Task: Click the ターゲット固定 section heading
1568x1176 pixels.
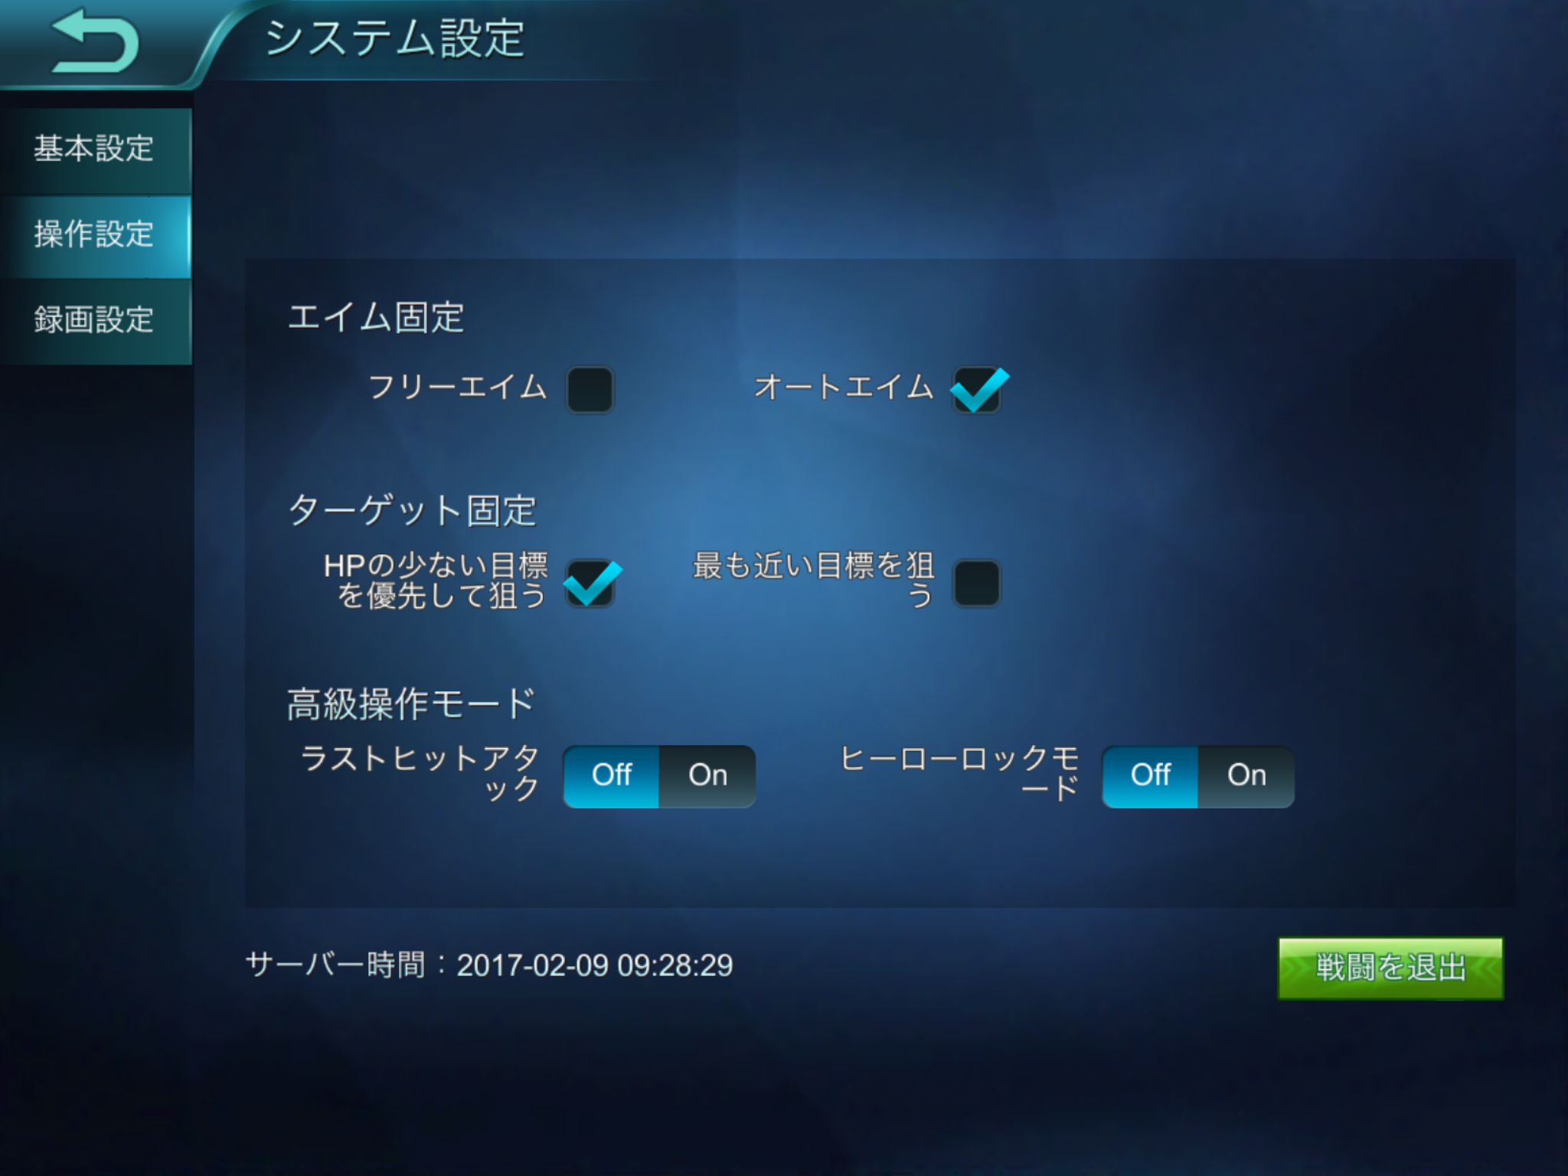Action: (x=412, y=511)
